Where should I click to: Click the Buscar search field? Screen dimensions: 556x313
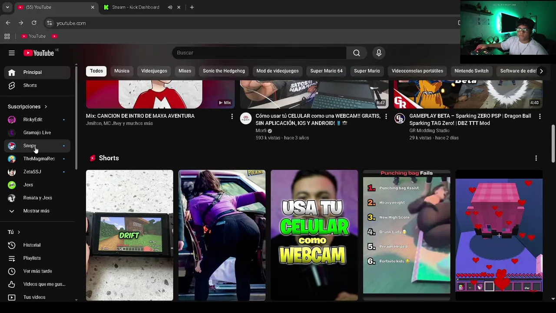(259, 53)
